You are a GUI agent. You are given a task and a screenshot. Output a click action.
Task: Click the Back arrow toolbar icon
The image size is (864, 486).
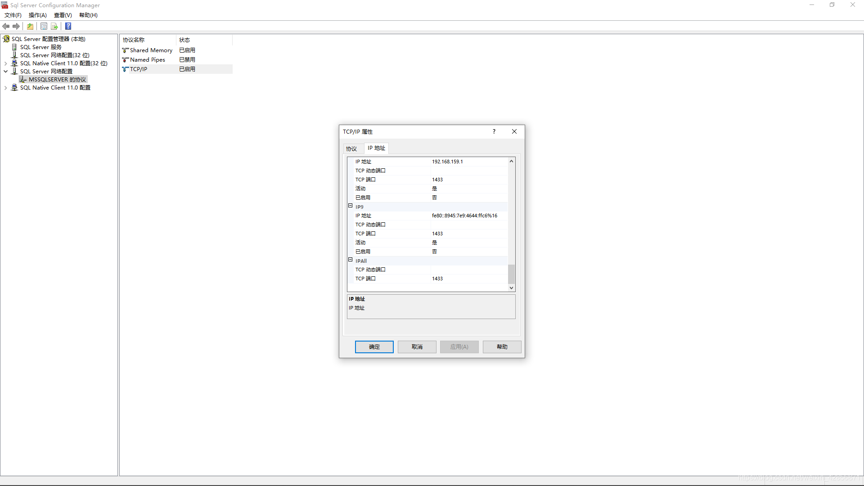tap(6, 26)
